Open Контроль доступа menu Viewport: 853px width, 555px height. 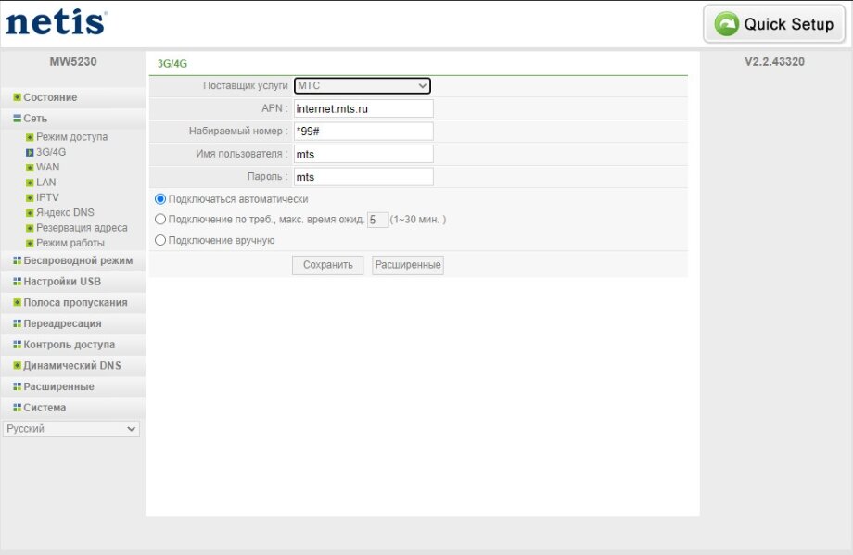70,345
